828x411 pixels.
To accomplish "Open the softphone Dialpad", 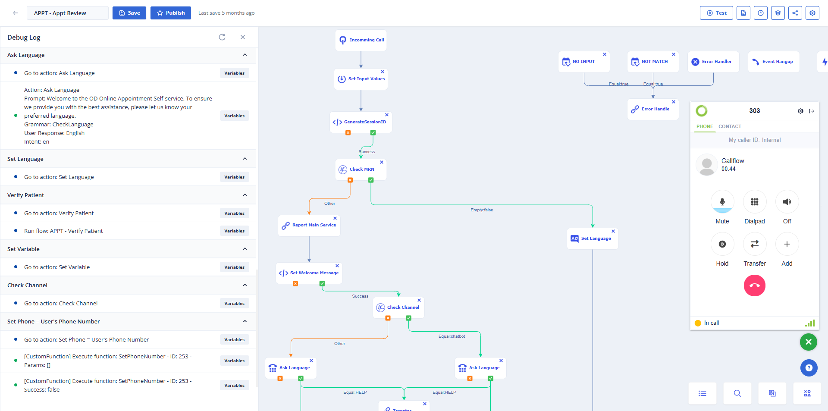I will (x=754, y=202).
